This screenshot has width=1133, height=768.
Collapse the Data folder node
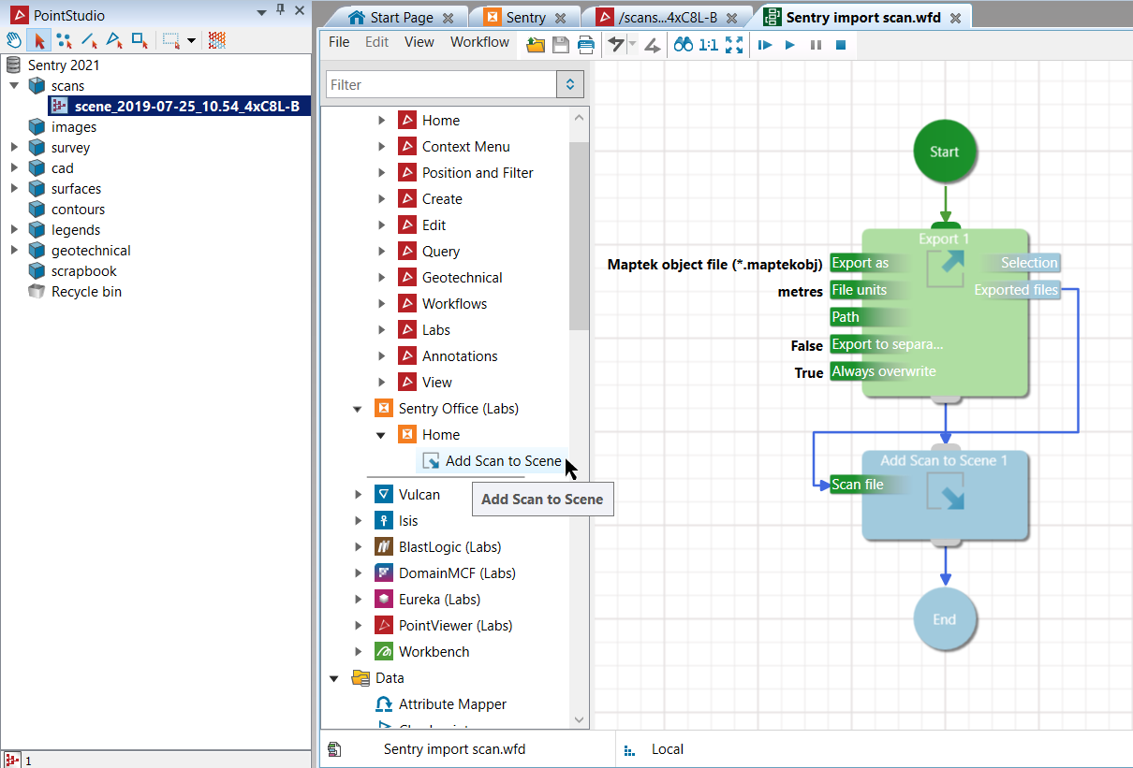point(334,678)
